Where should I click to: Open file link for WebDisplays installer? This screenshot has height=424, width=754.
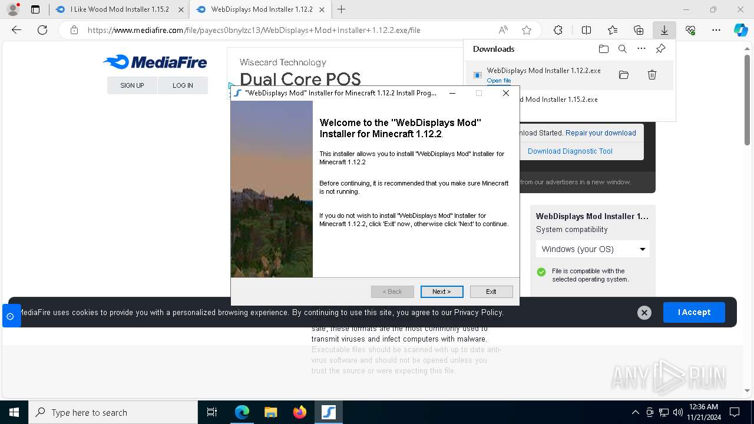tap(499, 81)
